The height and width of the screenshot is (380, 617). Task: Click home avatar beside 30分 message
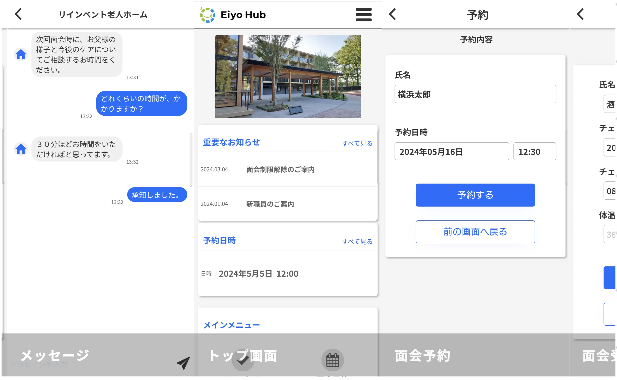click(21, 149)
